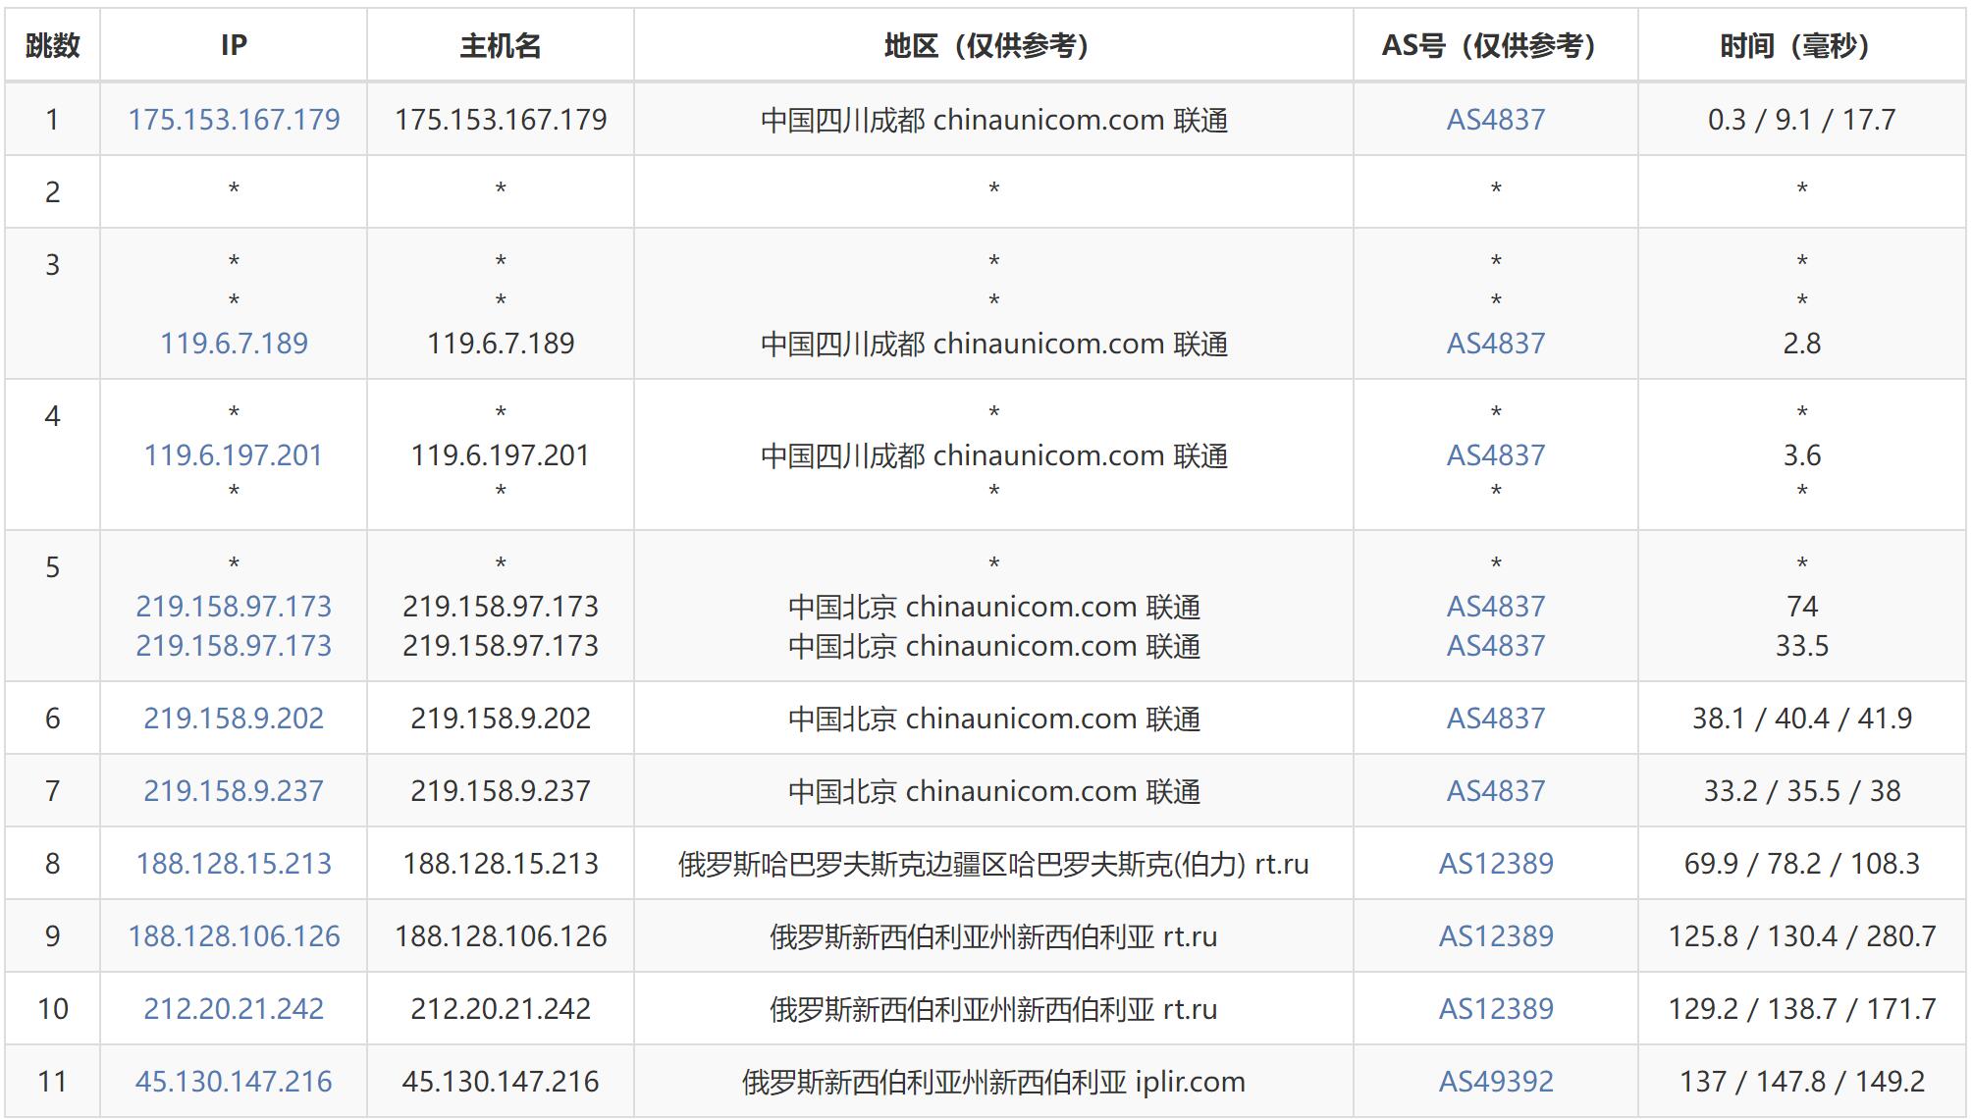Click the 主机名 column header

[501, 45]
